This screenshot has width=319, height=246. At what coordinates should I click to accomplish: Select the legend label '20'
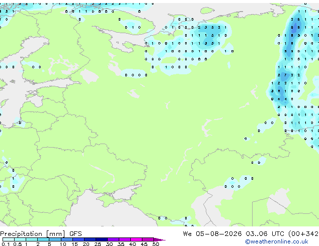coord(86,244)
